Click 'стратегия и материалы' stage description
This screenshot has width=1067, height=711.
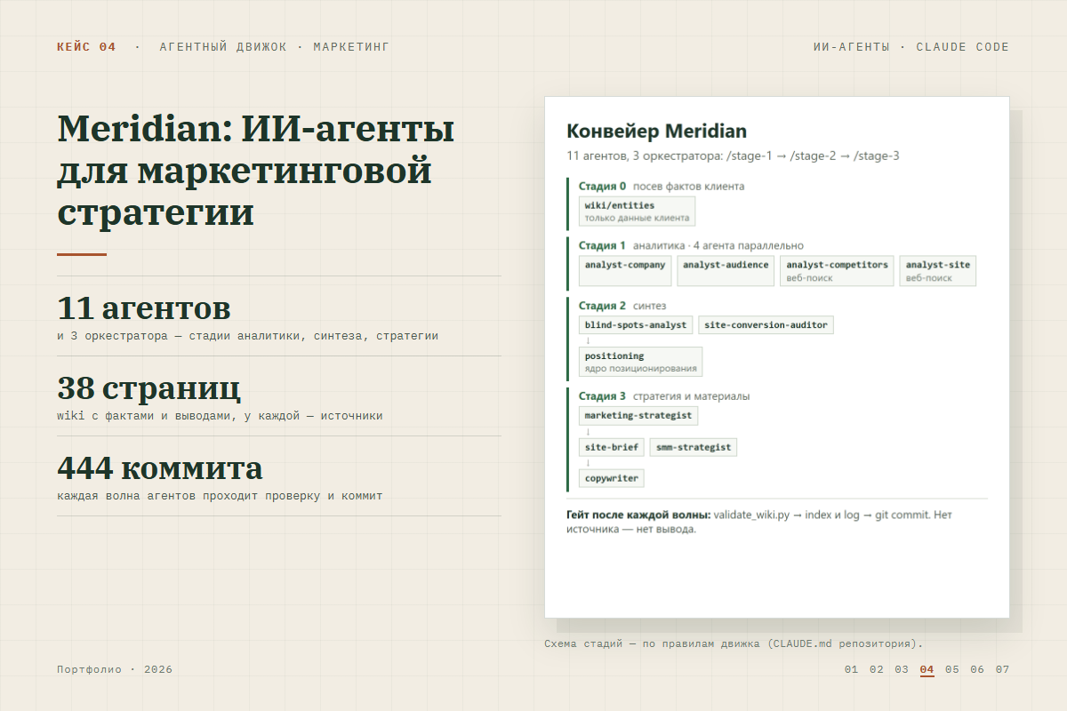pyautogui.click(x=691, y=396)
